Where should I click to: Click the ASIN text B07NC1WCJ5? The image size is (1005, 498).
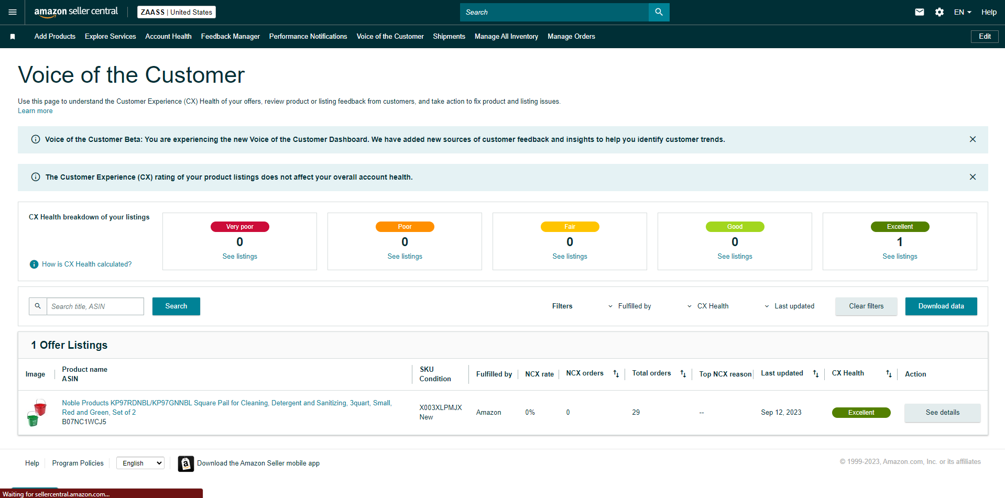click(84, 422)
